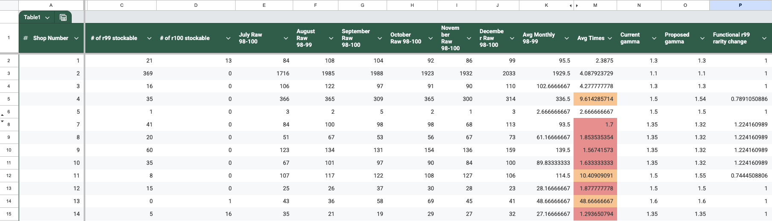Click the down arrow above row 8 to unhide row
The width and height of the screenshot is (772, 221).
click(3, 121)
